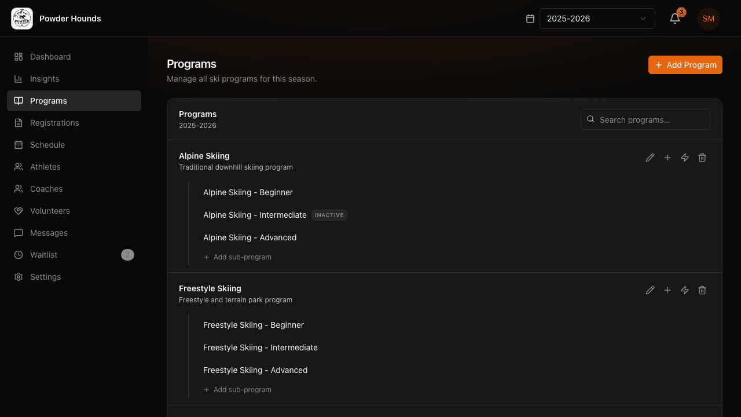Image resolution: width=741 pixels, height=417 pixels.
Task: Select Freestyle Skiing - Intermediate sub-program
Action: tap(261, 348)
